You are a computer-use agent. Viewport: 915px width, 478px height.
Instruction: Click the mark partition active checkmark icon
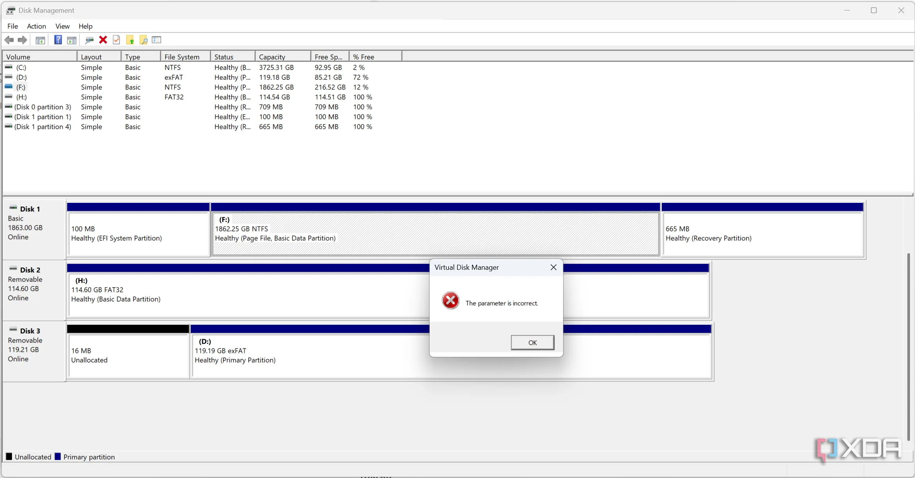(x=116, y=40)
